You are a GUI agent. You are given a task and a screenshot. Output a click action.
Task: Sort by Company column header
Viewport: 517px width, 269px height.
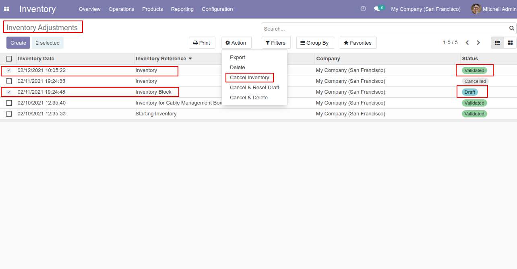tap(328, 59)
